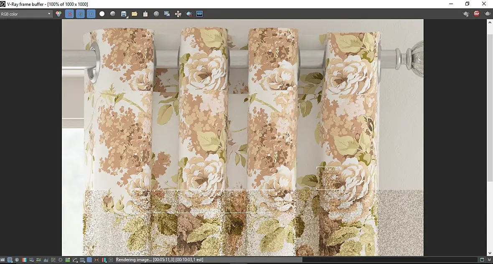Toggle the red channel button
This screenshot has height=264, width=493.
[69, 14]
